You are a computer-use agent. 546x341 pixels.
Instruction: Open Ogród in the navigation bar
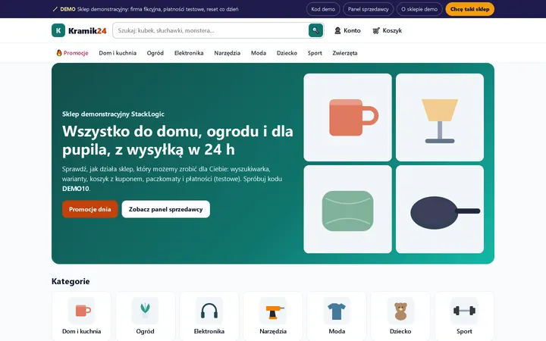tap(155, 53)
